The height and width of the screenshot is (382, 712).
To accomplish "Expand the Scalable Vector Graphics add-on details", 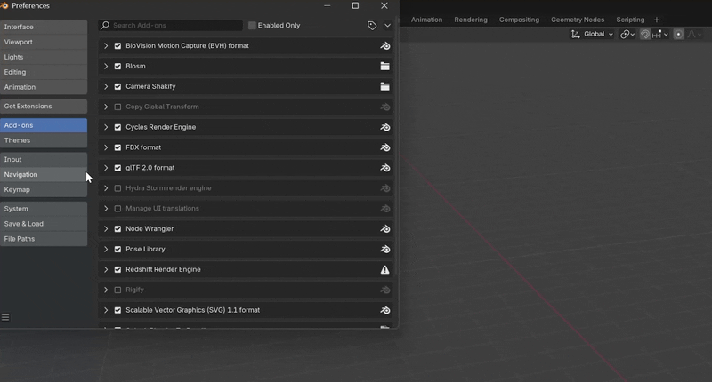I will (106, 310).
